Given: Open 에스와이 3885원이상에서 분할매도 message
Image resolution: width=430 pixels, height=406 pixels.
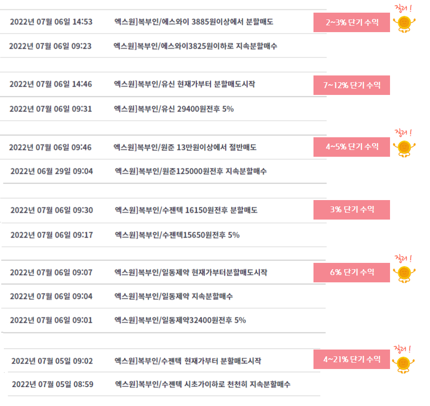Looking at the screenshot, I should click(194, 21).
